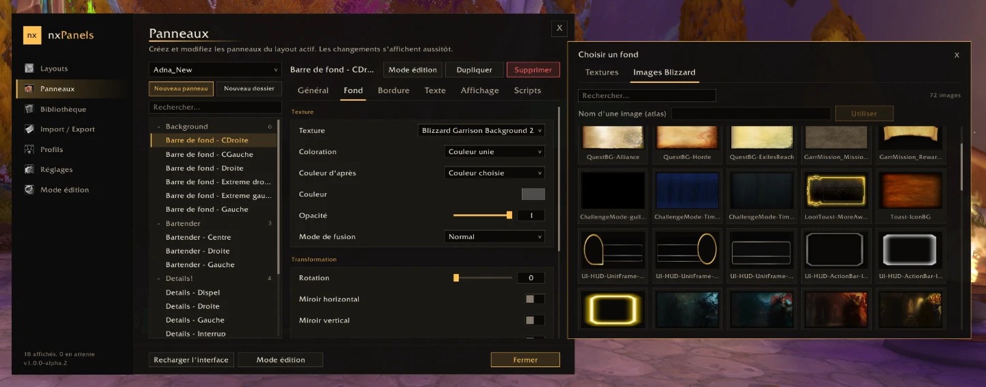
Task: Click the Opacité slider handle
Action: pyautogui.click(x=509, y=215)
